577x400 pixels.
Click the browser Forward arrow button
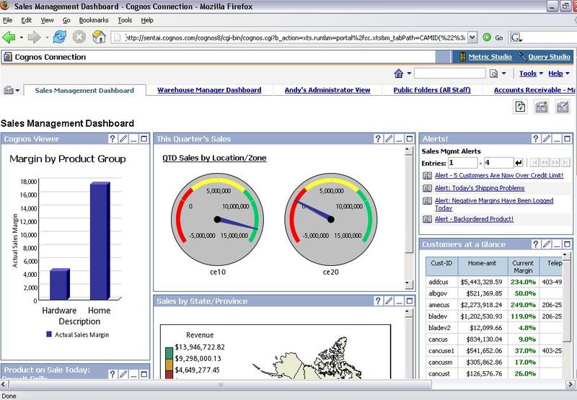[x=34, y=37]
